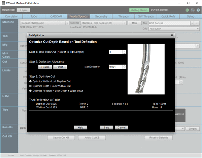The height and width of the screenshot is (158, 202).
Task: Decrease Tool Stick Out value
Action: (x=125, y=53)
